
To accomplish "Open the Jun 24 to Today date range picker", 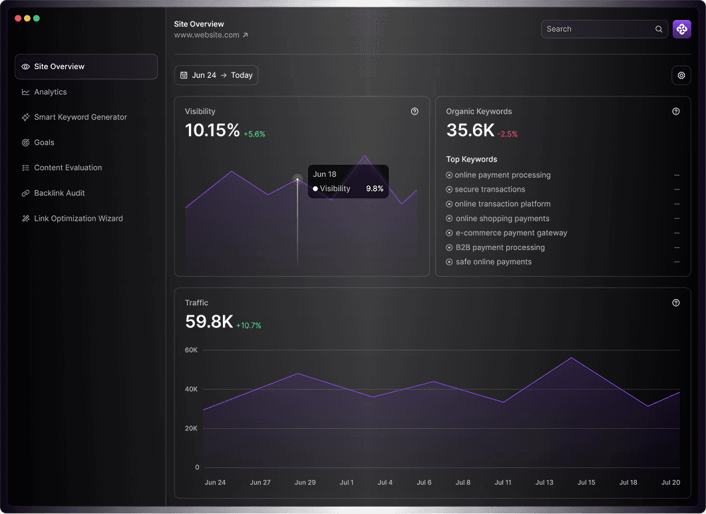I will (216, 75).
